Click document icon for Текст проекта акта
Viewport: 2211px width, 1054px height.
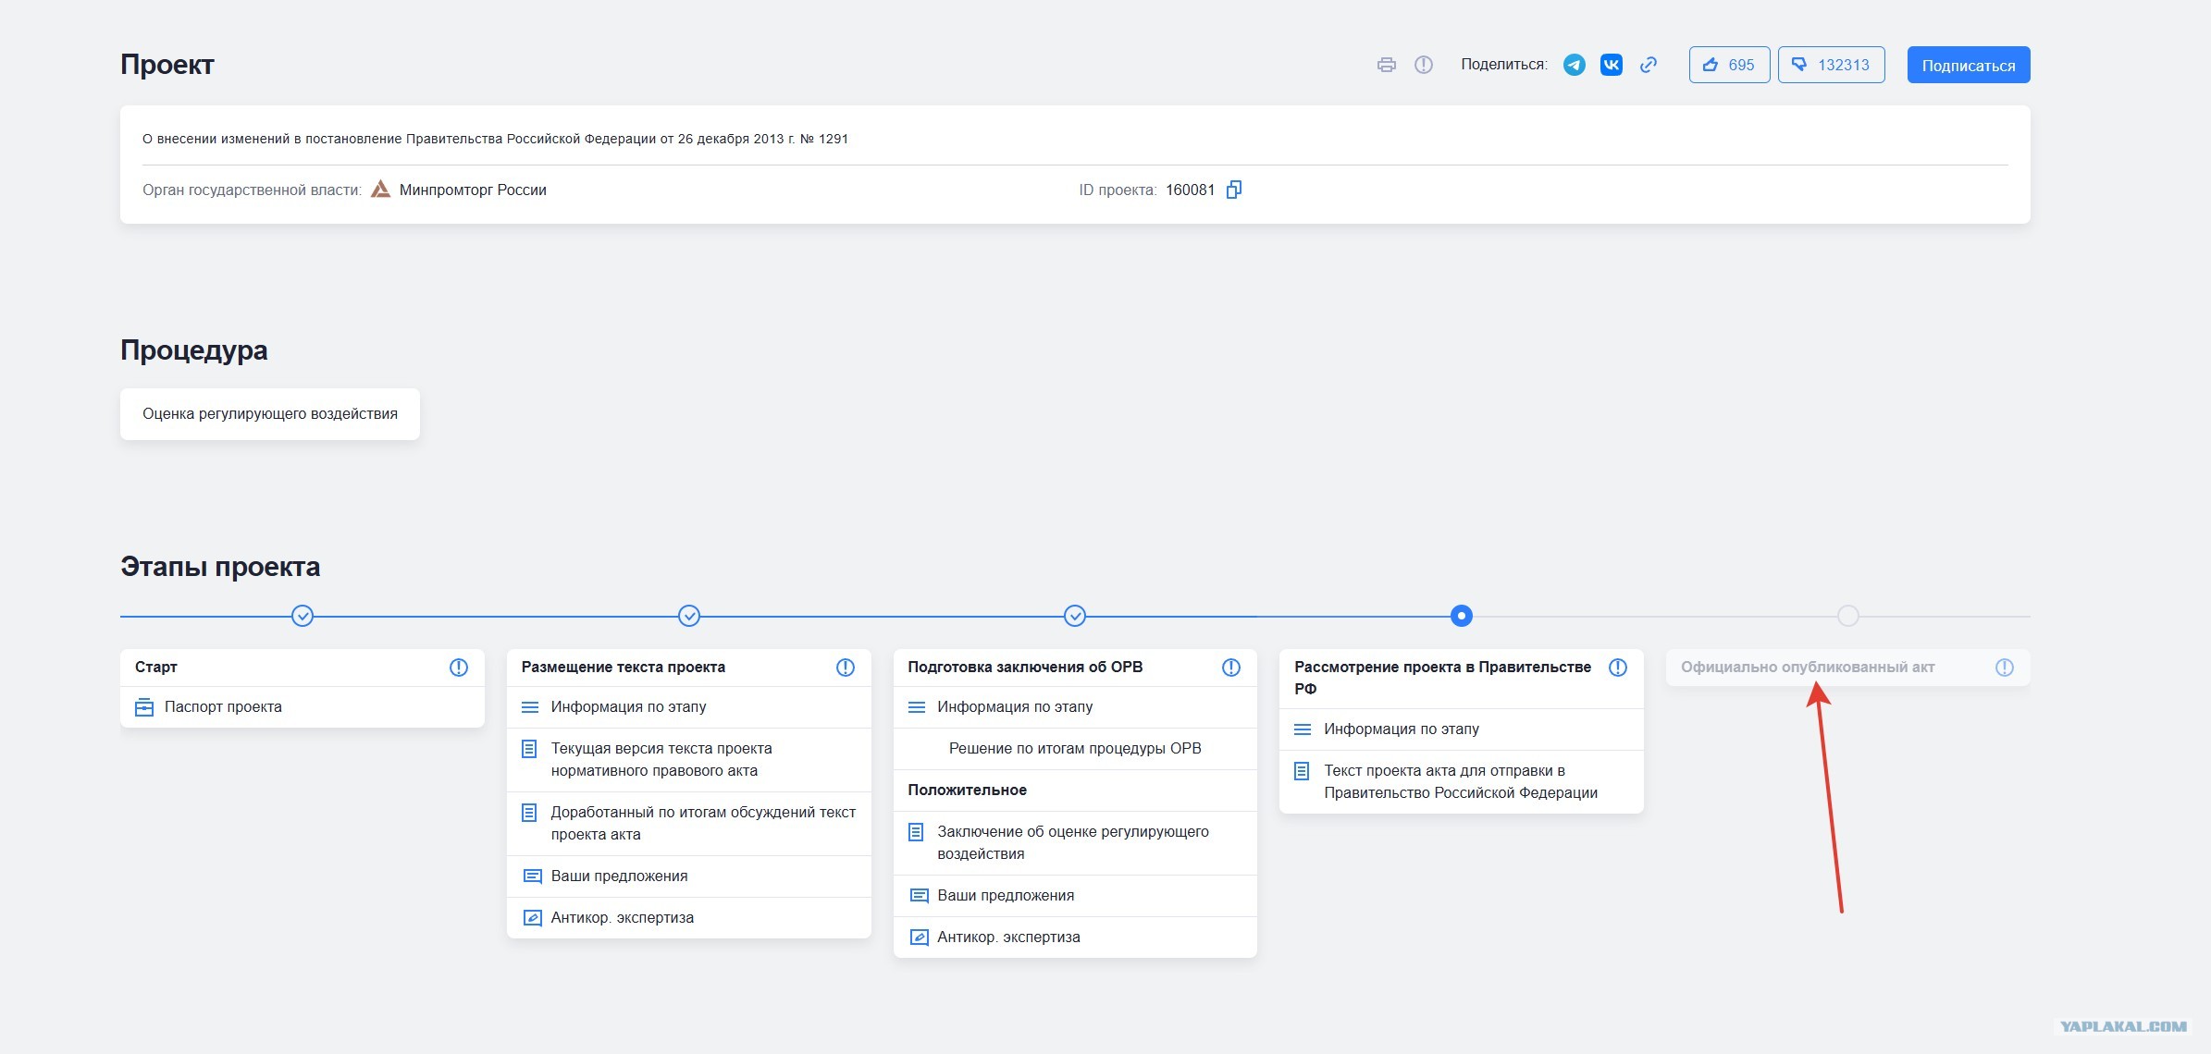pos(1302,771)
